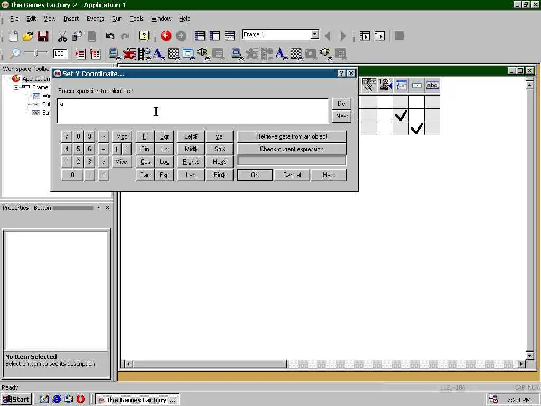Click the Windows Start button

(16, 400)
